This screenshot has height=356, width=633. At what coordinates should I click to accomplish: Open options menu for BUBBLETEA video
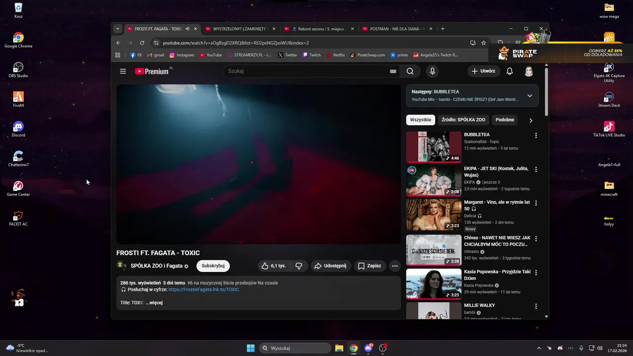pyautogui.click(x=536, y=135)
